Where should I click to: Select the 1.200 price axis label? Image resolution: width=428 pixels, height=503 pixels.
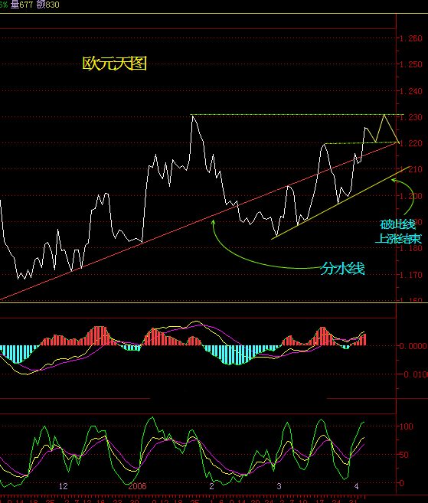point(411,196)
